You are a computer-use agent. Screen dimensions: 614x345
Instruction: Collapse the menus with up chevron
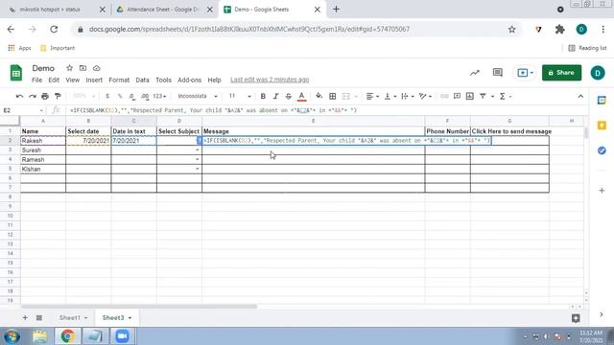tap(580, 96)
